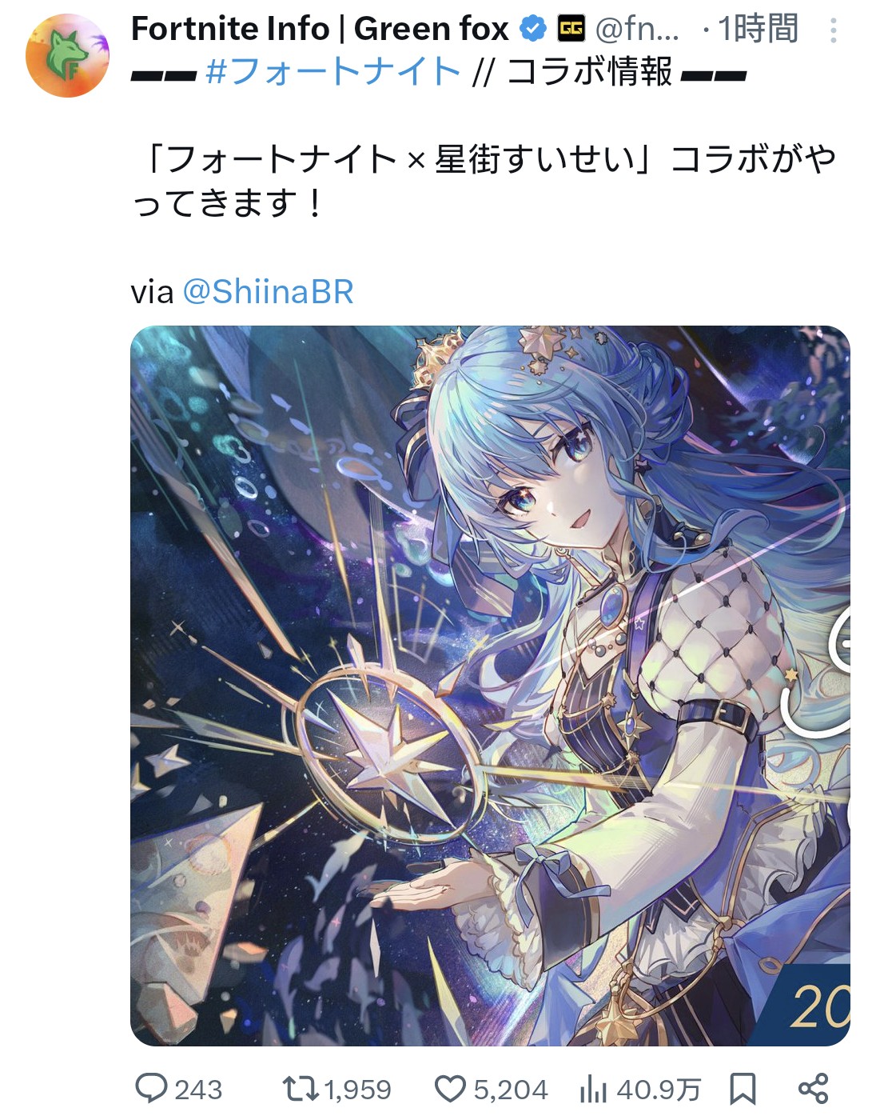Like the post with heart icon
Image resolution: width=876 pixels, height=1120 pixels.
(x=450, y=1088)
